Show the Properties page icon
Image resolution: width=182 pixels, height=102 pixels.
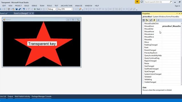pyautogui.click(x=151, y=20)
